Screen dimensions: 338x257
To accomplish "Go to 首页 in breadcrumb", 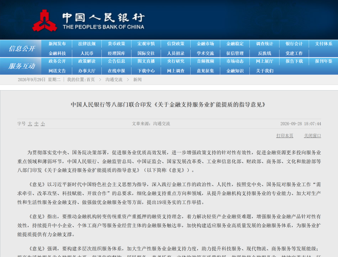I will [90, 80].
